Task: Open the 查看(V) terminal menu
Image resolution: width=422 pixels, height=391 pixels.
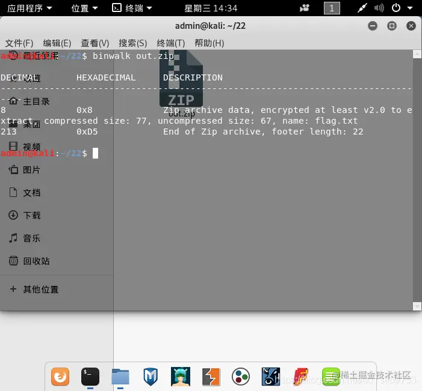Action: pyautogui.click(x=95, y=43)
